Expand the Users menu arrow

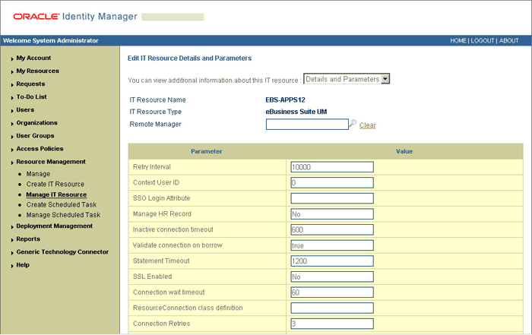point(12,111)
